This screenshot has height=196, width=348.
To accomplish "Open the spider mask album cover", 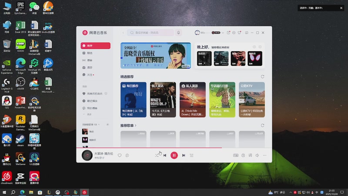I will (x=255, y=58).
